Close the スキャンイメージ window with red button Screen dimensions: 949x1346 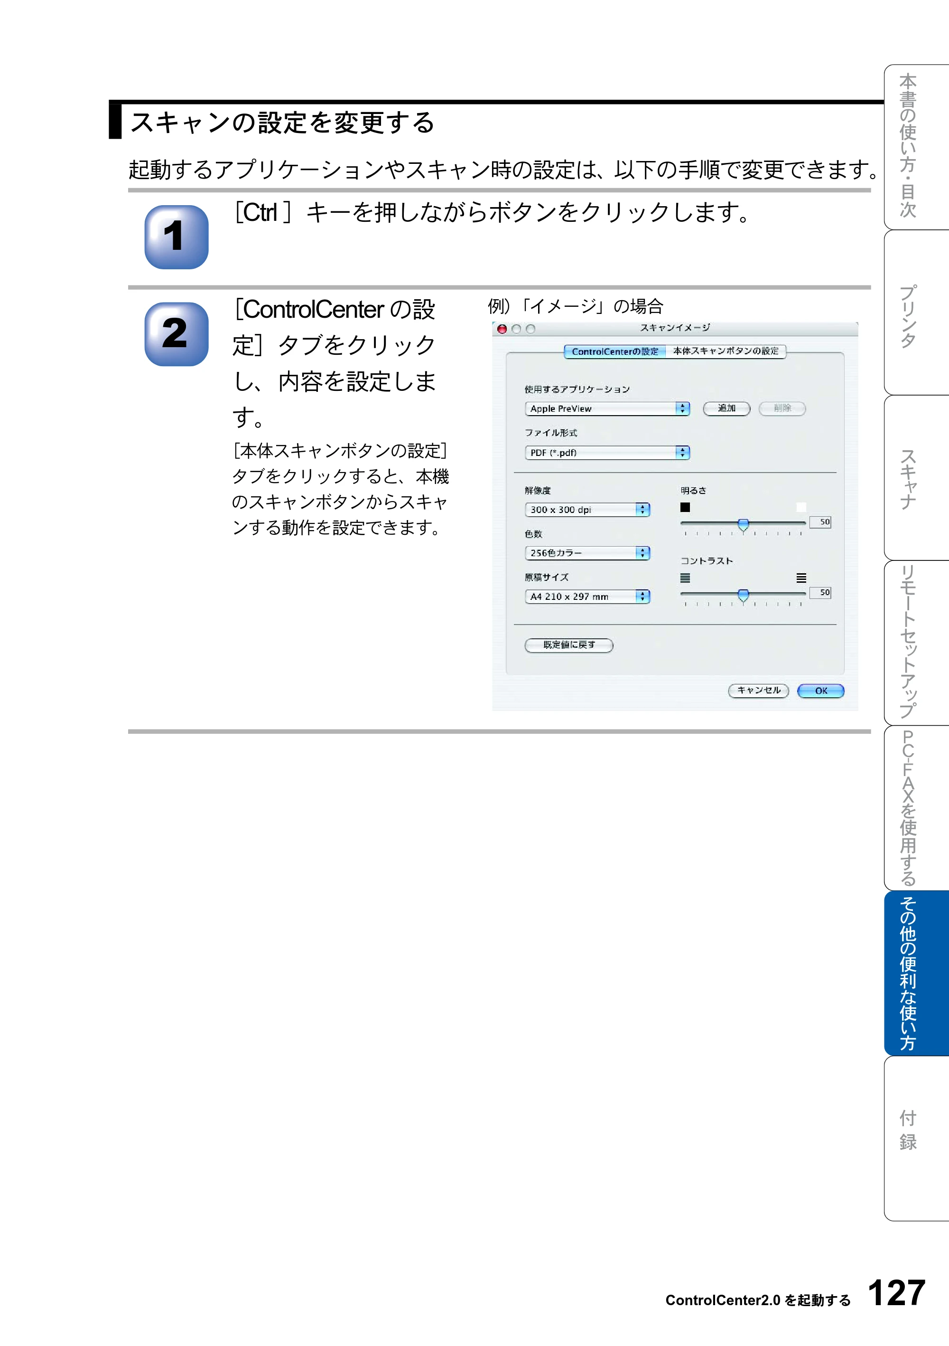[x=502, y=329]
